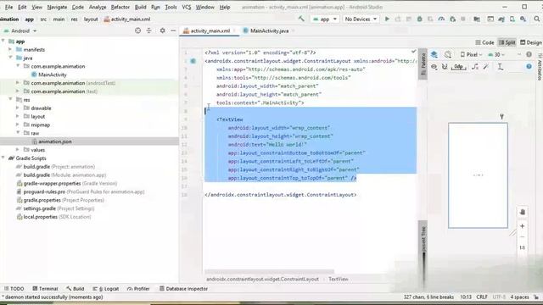Collapse the res folder
This screenshot has height=305, width=543.
(10, 100)
